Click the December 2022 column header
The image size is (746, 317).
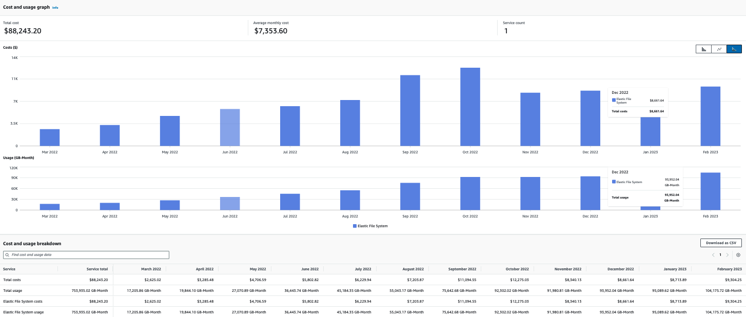coord(620,269)
